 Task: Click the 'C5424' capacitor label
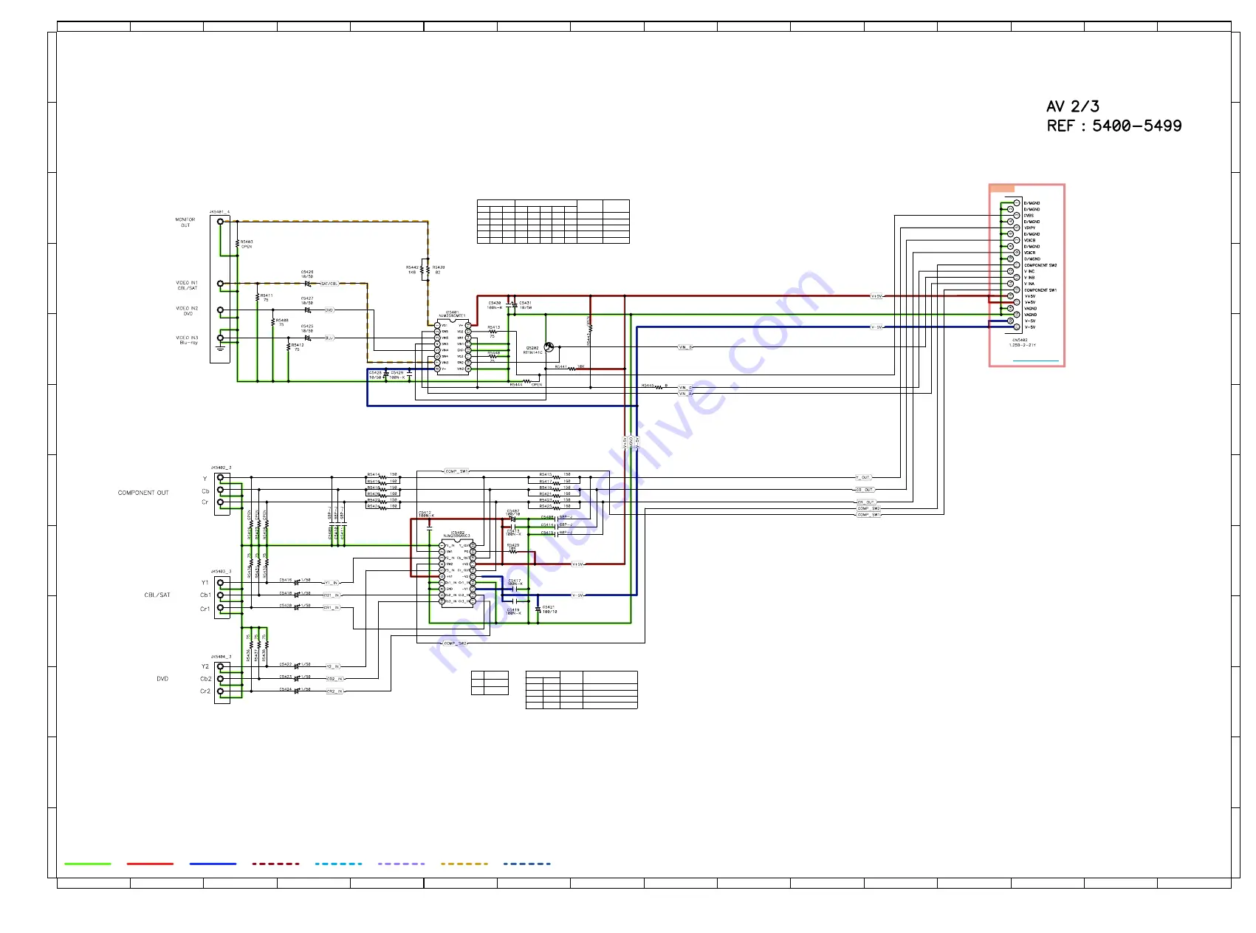pyautogui.click(x=286, y=689)
